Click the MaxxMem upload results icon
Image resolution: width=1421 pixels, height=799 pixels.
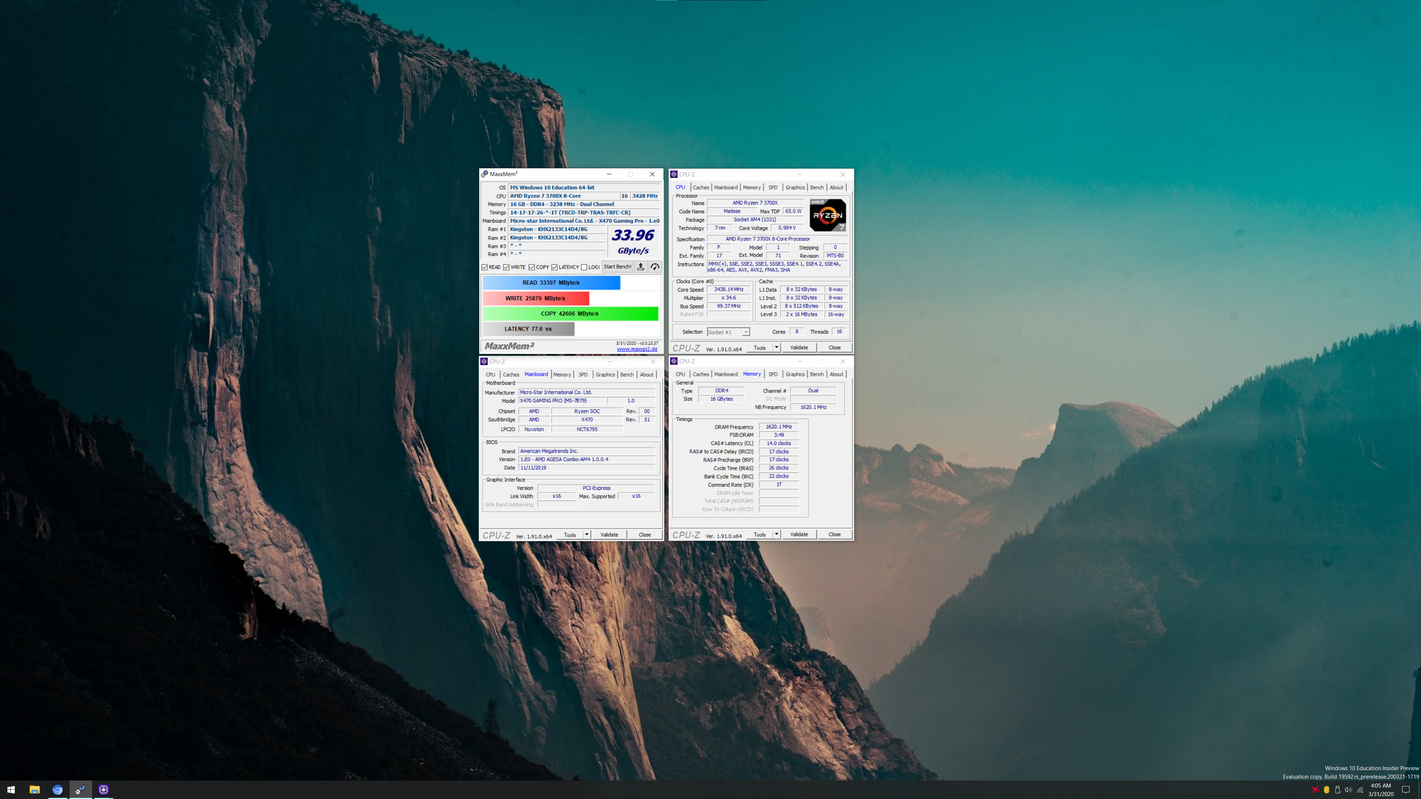[x=641, y=267]
